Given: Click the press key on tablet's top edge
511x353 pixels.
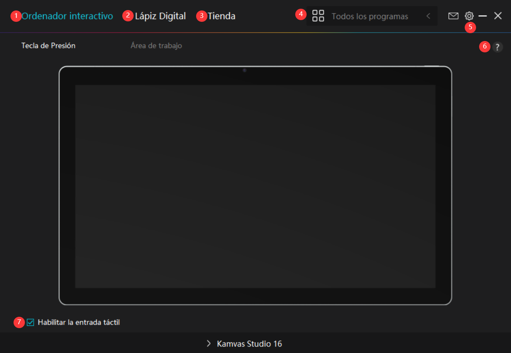Looking at the screenshot, I should coord(432,66).
